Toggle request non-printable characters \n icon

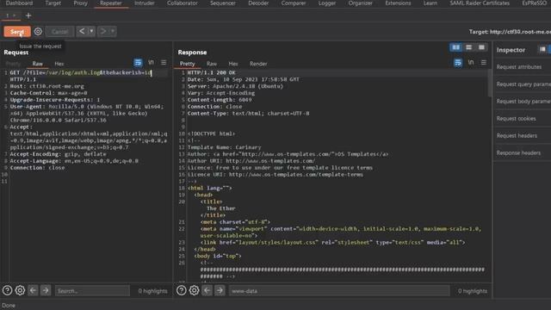pos(151,63)
